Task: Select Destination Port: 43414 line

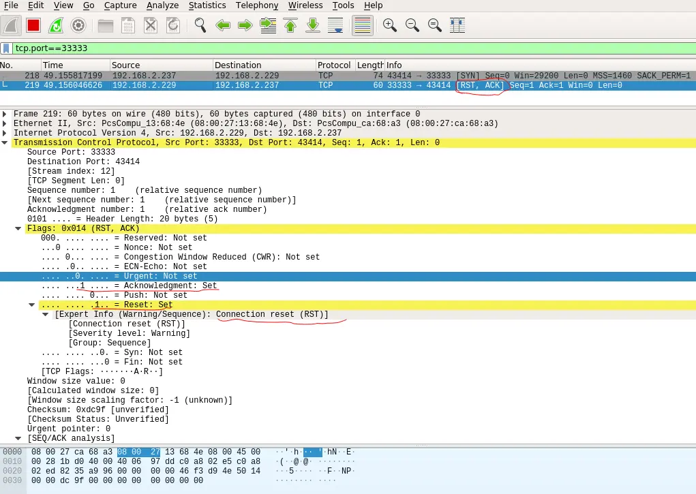Action: coord(83,161)
